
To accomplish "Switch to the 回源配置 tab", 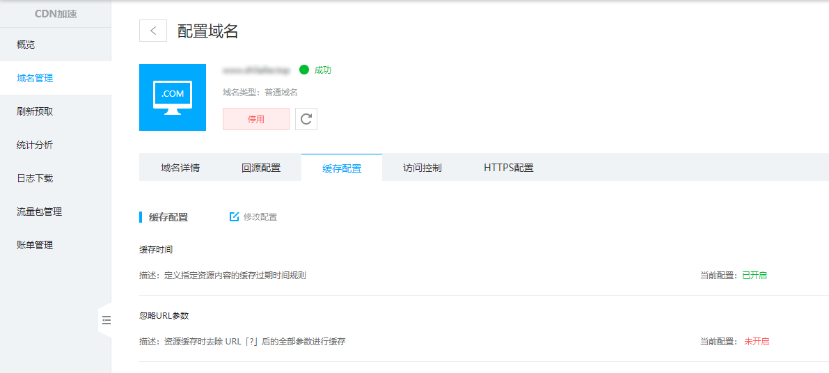I will tap(261, 168).
